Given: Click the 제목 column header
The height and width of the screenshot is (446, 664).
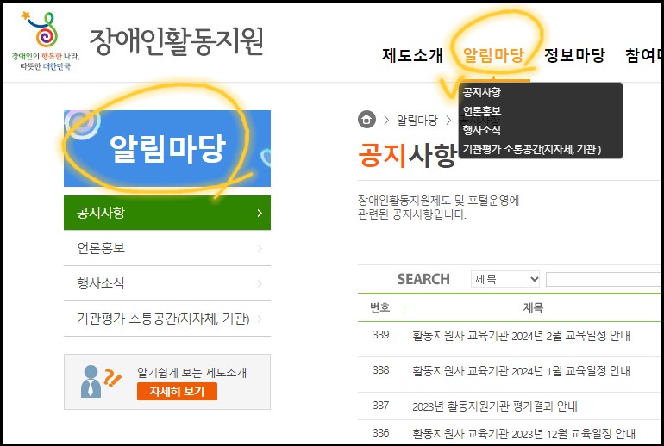Looking at the screenshot, I should click(533, 307).
